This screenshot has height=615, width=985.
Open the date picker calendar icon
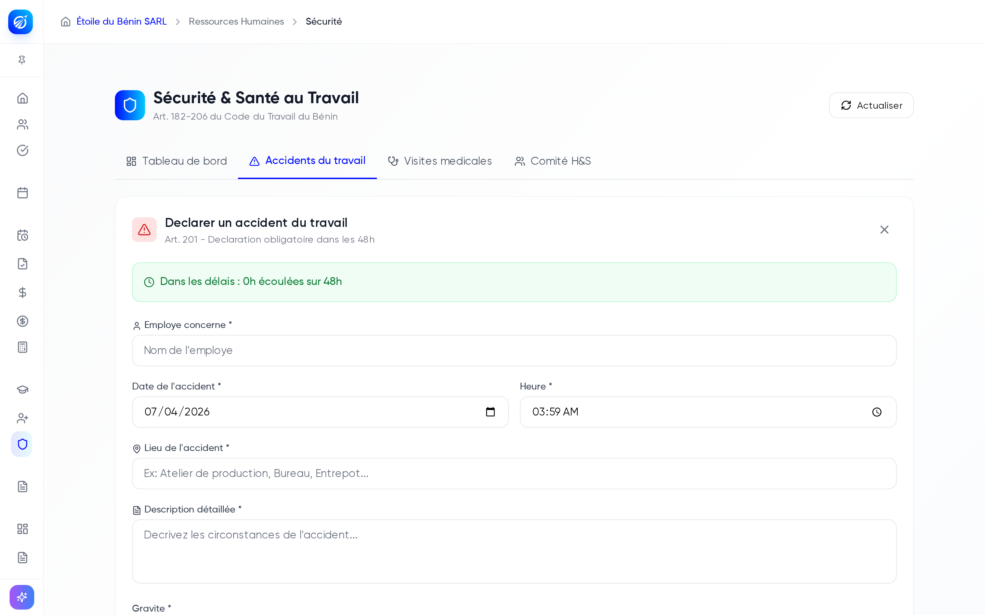(x=490, y=412)
